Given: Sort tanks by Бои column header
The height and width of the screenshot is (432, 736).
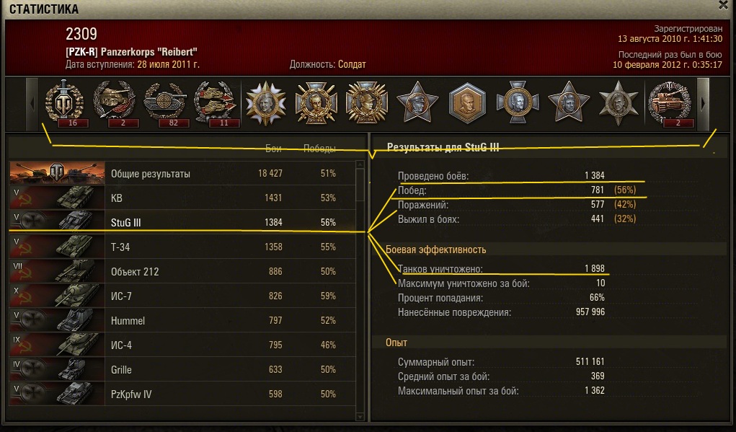Looking at the screenshot, I should pos(273,149).
